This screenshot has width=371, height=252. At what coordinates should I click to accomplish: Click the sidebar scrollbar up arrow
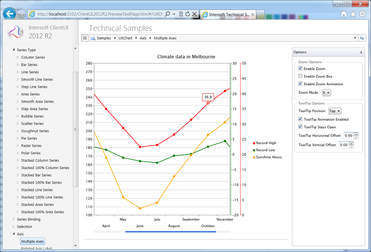75,48
